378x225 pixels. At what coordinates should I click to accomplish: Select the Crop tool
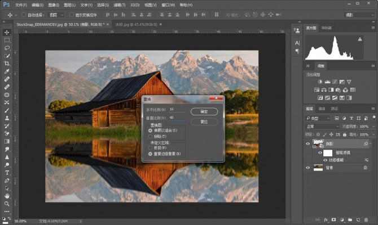pos(7,64)
